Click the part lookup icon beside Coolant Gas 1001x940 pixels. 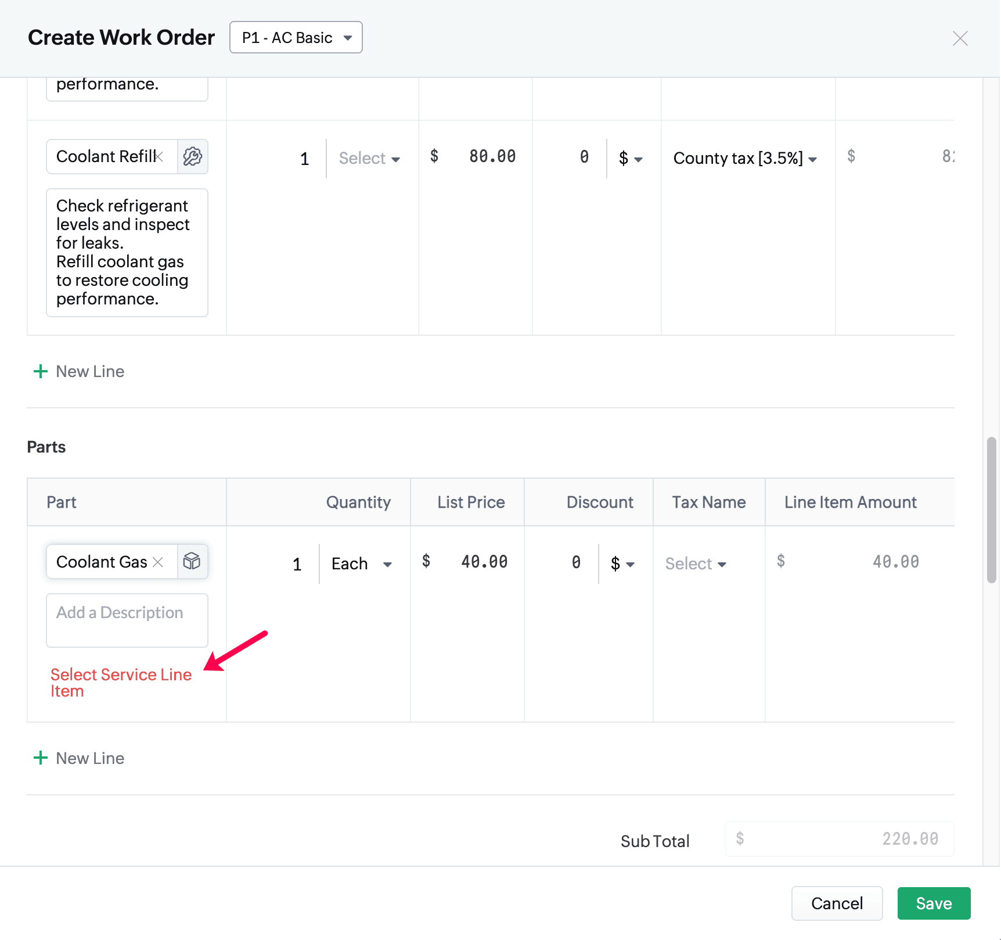192,561
